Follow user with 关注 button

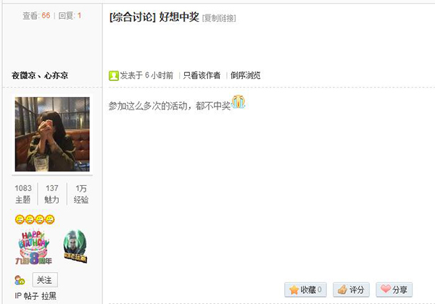point(45,280)
